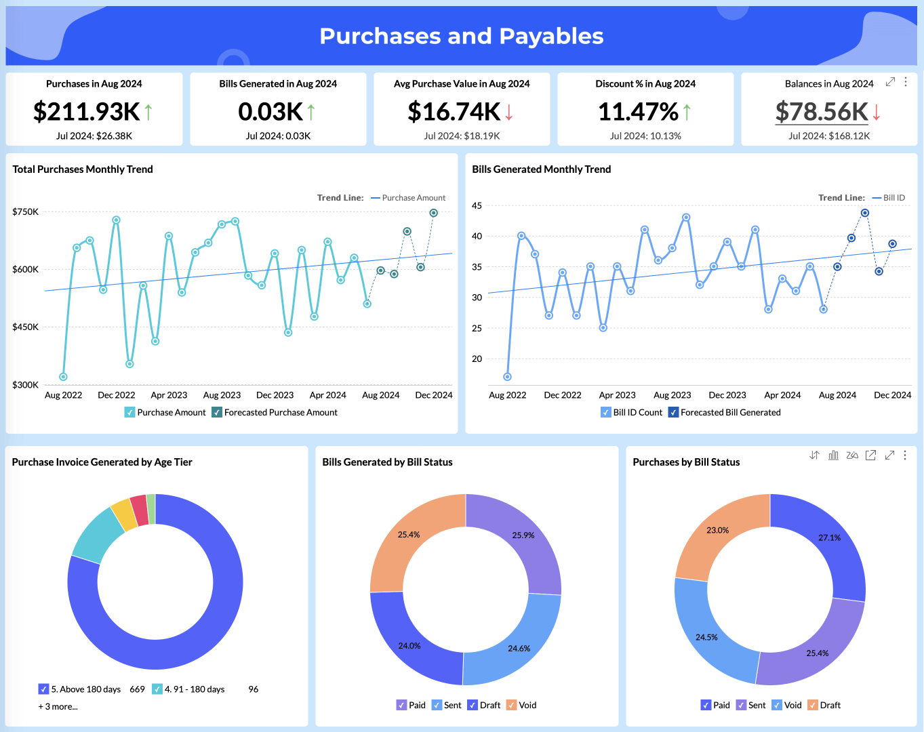The width and height of the screenshot is (924, 732).
Task: Click the $16.74K average purchase value
Action: (454, 112)
